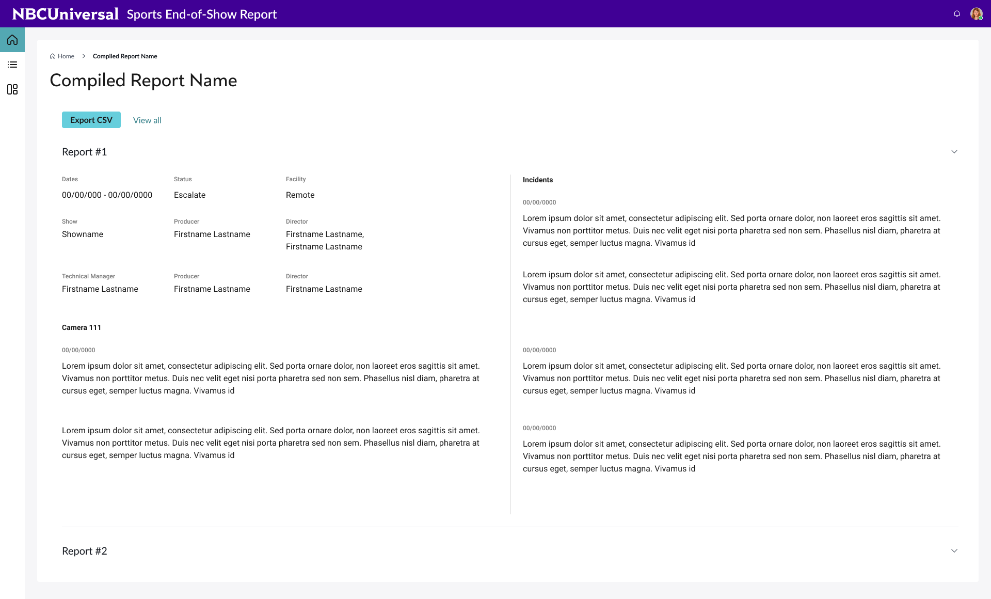Click the Escalate status value
The width and height of the screenshot is (991, 599).
coord(189,195)
